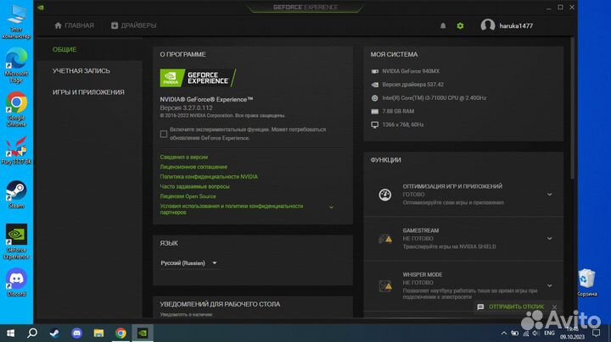
Task: Select Учетная запись in the sidebar
Action: (81, 71)
